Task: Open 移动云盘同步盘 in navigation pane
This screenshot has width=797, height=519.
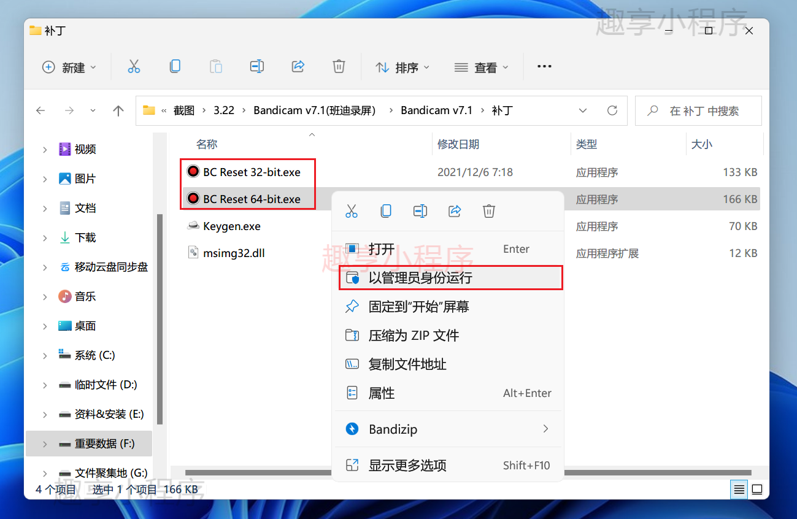Action: tap(103, 267)
